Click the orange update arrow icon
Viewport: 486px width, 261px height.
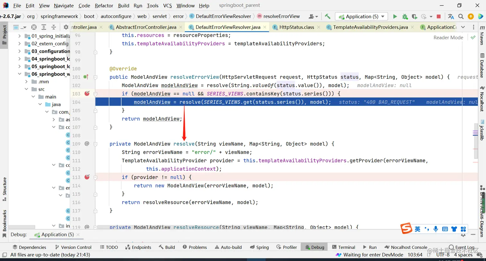tap(471, 16)
